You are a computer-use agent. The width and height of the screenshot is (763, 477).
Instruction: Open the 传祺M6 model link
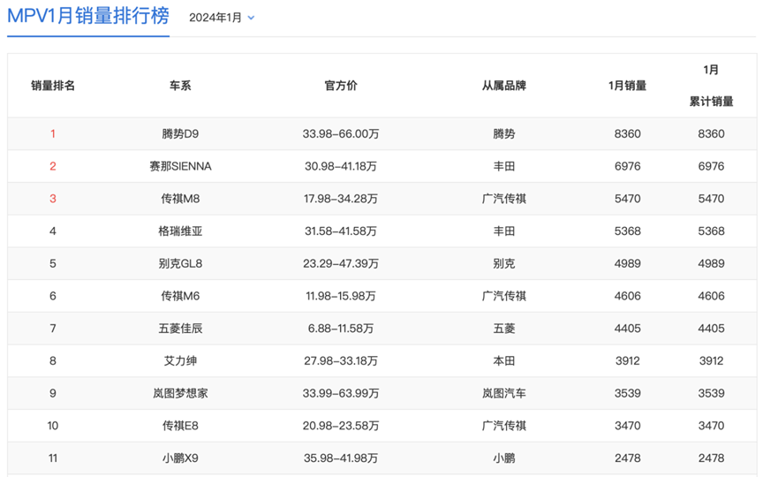180,296
